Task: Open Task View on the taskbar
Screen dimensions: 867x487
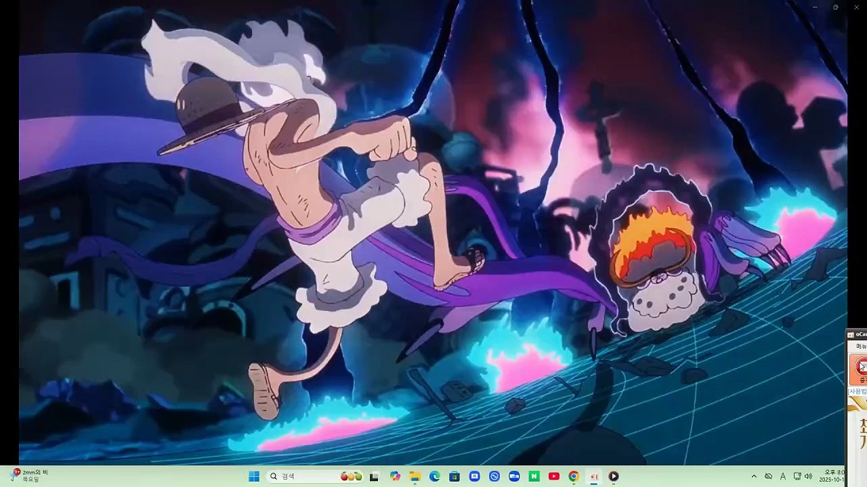Action: click(x=374, y=476)
